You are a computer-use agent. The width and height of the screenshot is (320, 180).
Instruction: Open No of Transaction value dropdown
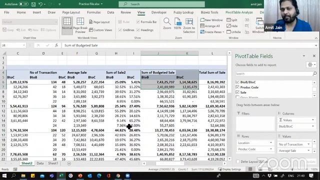coord(308,144)
